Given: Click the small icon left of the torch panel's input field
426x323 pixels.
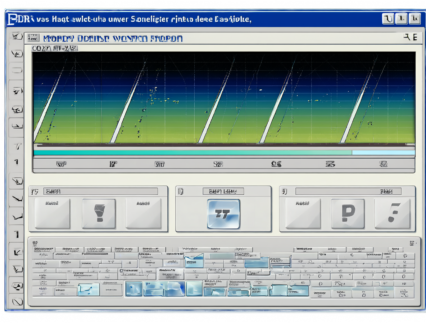Looking at the screenshot, I should pos(35,191).
